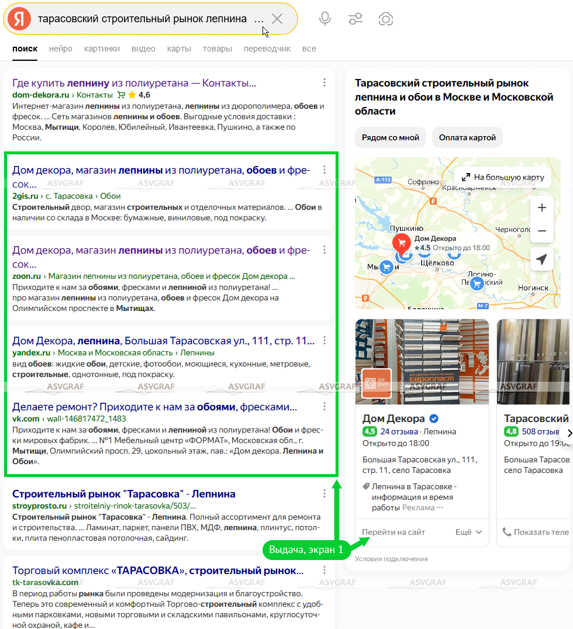
Task: Open second card Тарасовский photo
Action: (x=533, y=361)
